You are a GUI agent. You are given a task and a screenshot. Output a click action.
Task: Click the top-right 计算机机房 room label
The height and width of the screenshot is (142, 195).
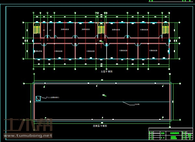(x=144, y=30)
